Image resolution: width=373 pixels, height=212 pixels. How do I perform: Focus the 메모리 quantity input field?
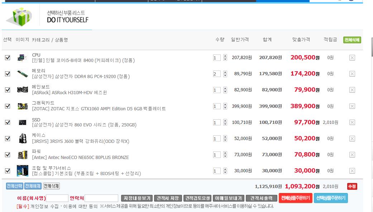[x=217, y=74]
